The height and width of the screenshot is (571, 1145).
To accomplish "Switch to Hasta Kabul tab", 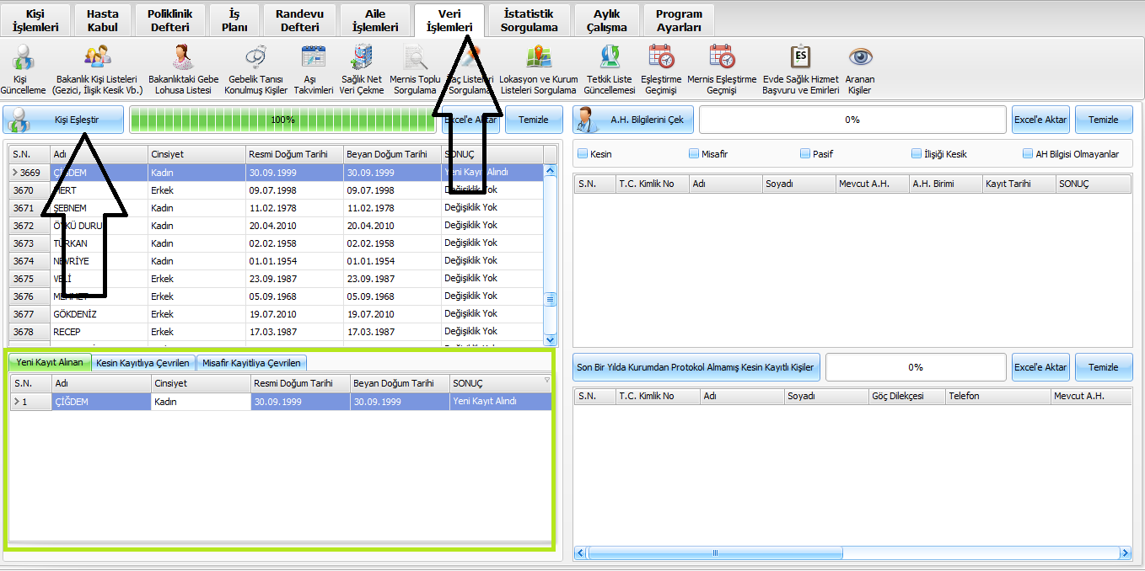I will [x=103, y=20].
